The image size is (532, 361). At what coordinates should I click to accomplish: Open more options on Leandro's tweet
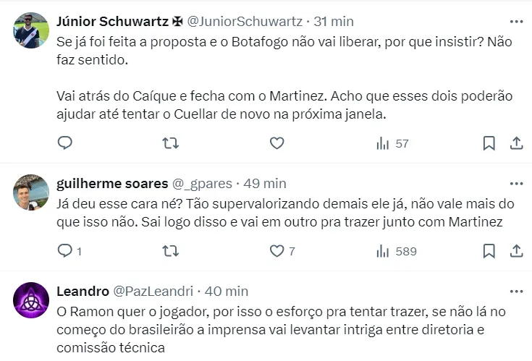point(516,292)
